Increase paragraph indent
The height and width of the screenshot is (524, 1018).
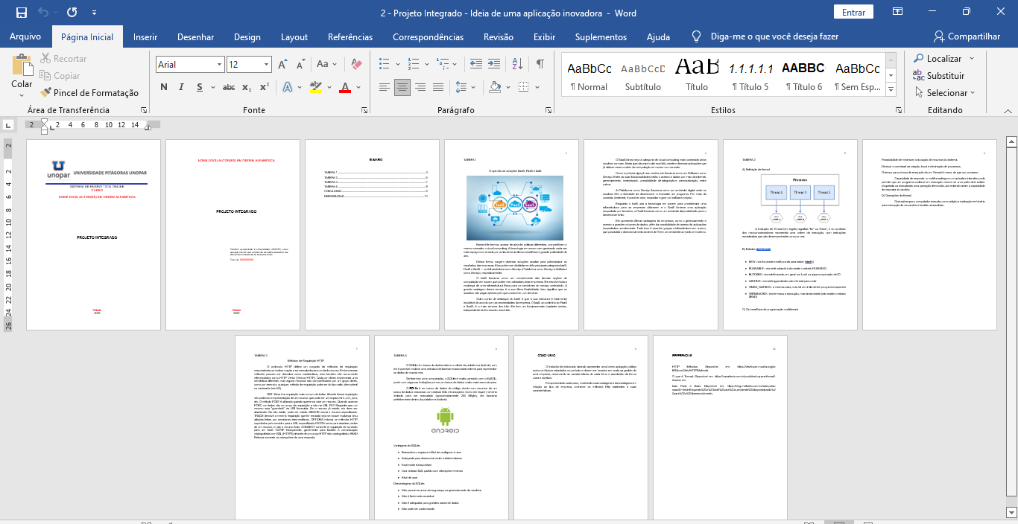(495, 64)
